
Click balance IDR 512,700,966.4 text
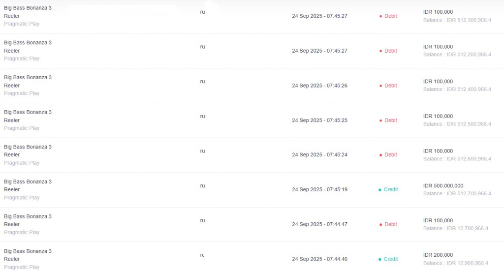pos(457,194)
